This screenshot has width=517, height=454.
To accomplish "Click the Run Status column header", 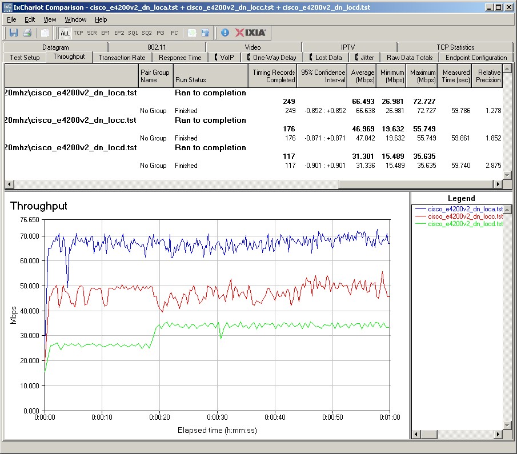I will pyautogui.click(x=210, y=76).
